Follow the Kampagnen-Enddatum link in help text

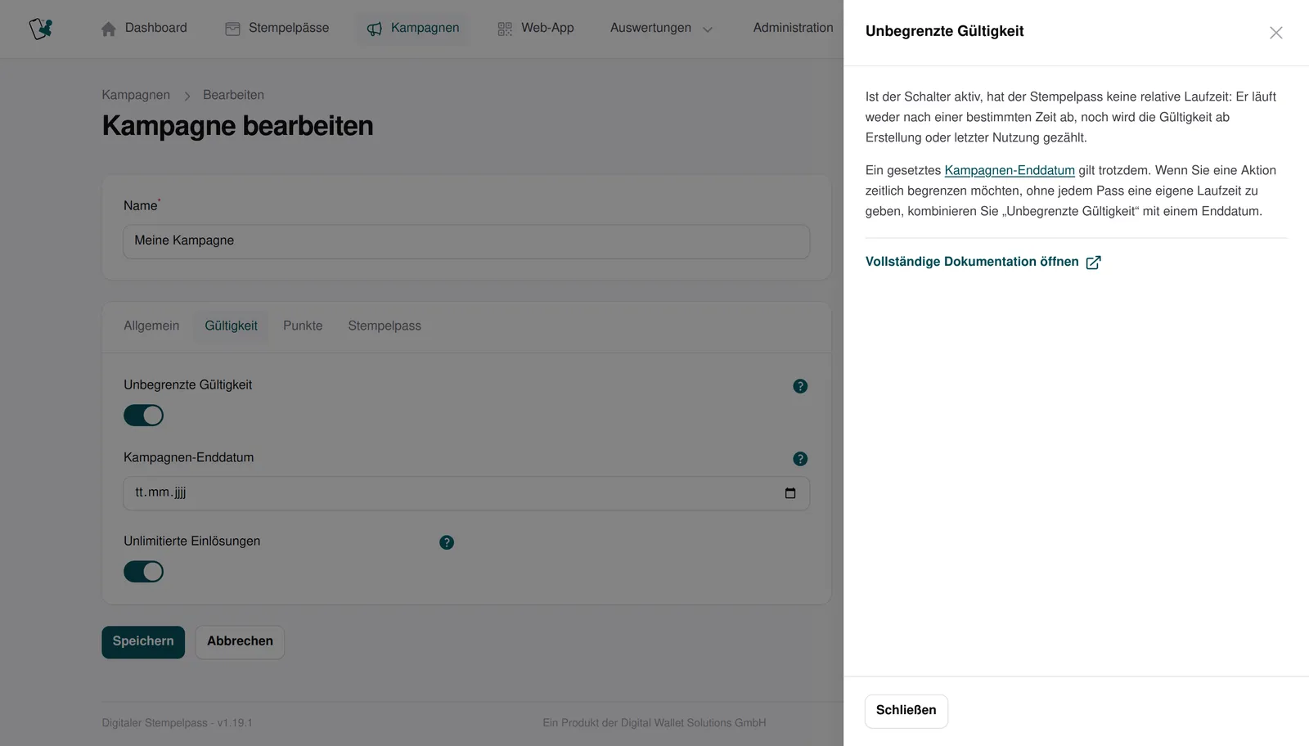(x=1010, y=170)
